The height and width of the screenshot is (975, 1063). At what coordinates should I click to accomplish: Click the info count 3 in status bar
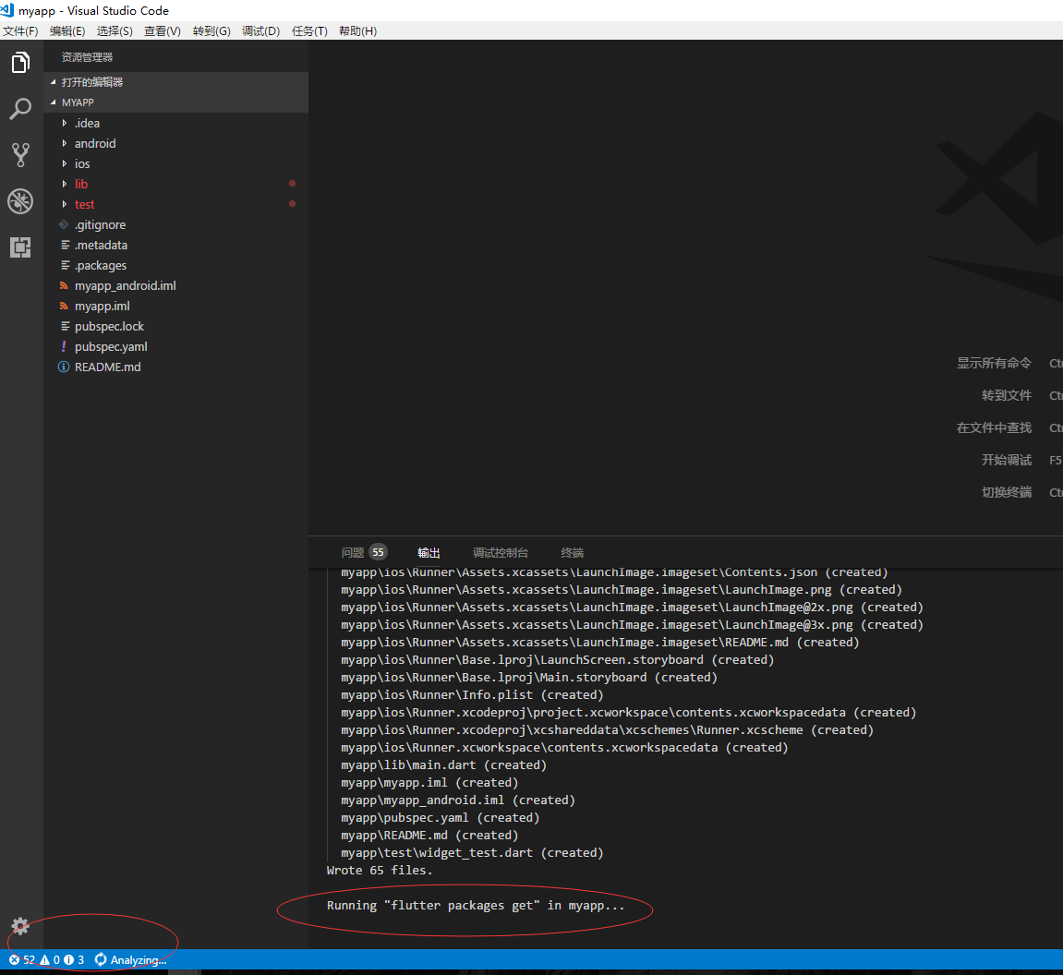(x=74, y=959)
